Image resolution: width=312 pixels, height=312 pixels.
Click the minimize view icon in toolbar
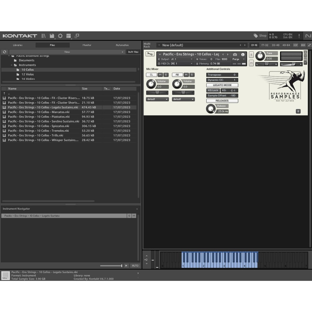point(77,36)
